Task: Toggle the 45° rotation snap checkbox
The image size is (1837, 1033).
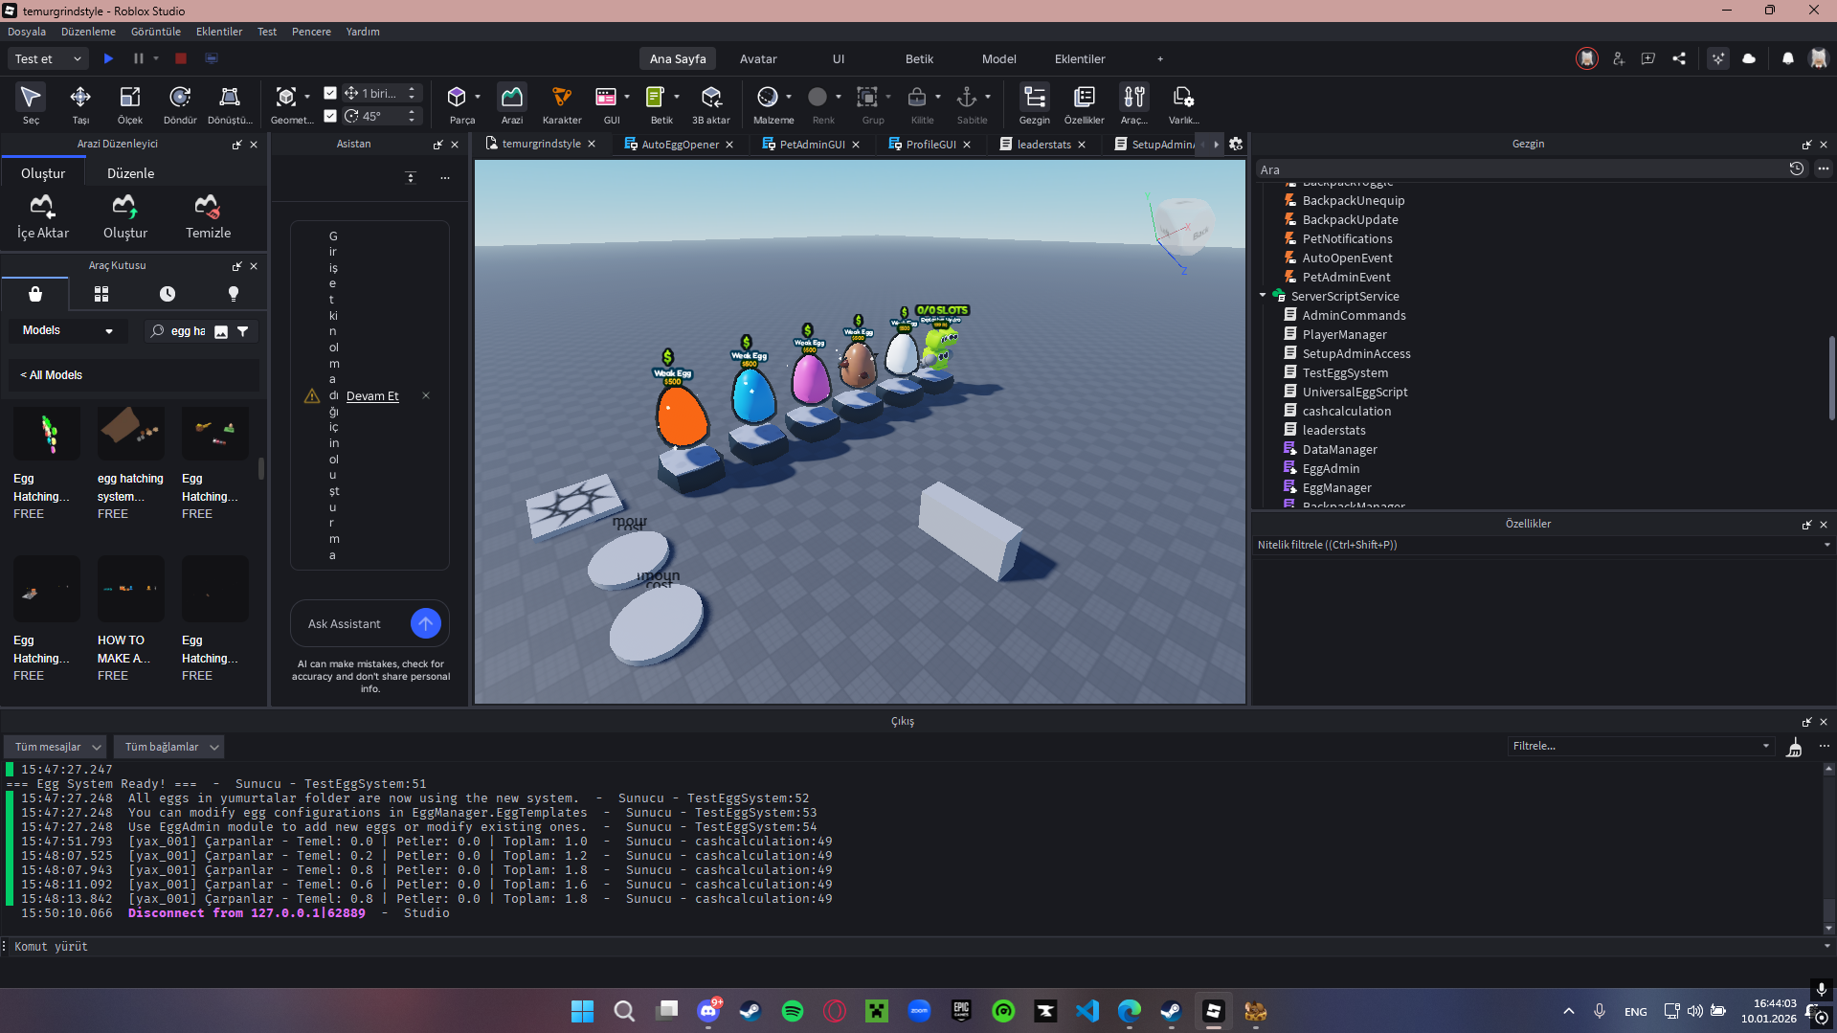Action: pos(330,116)
